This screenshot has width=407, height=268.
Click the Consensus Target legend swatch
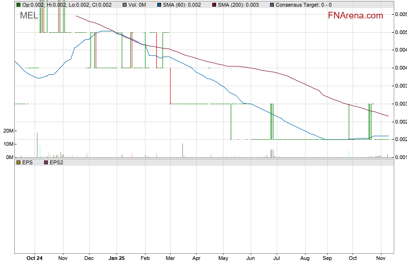(271, 5)
